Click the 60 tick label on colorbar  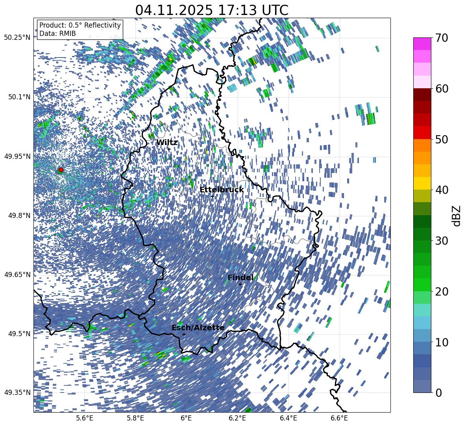[441, 89]
